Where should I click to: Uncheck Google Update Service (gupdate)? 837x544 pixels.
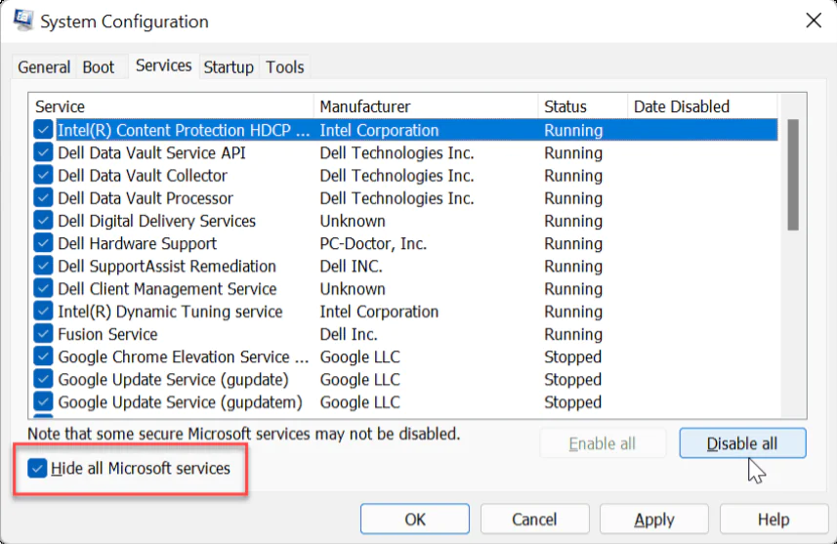click(43, 380)
